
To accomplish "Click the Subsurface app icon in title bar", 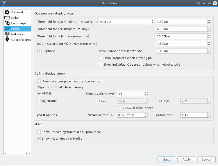I will point(4,3).
